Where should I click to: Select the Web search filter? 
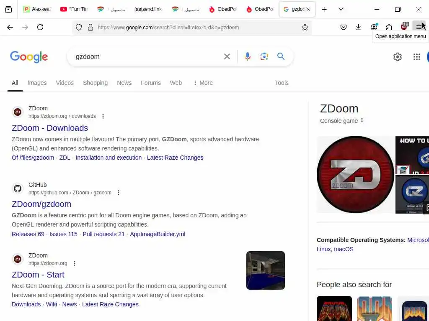pos(176,83)
